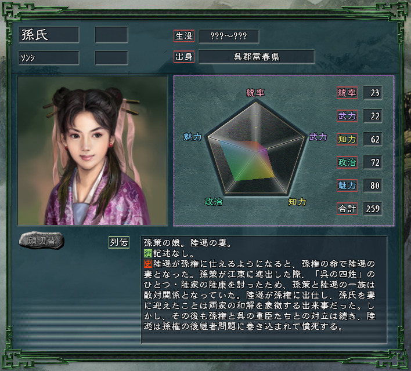
Task: Click the ???～??? lifespan field
Action: (x=229, y=36)
